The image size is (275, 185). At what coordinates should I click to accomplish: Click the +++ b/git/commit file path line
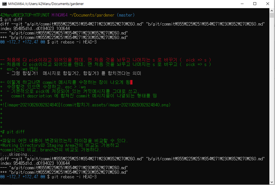coord(65,37)
